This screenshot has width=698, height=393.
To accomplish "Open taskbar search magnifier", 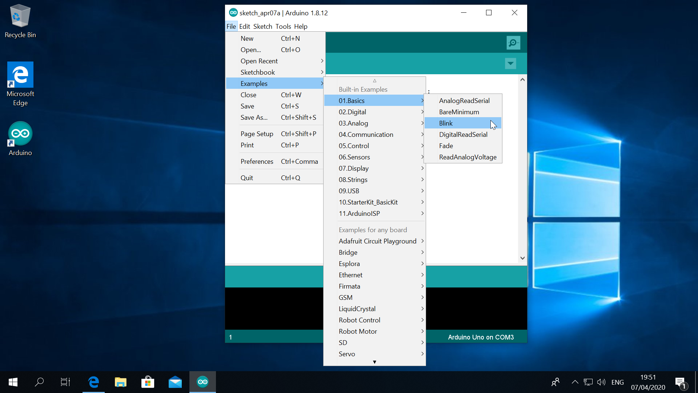I will [x=39, y=382].
